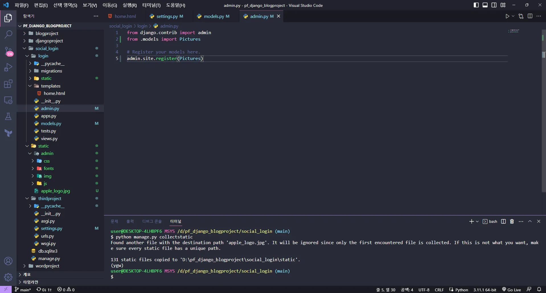Viewport: 546px width, 293px height.
Task: Customize the editor layout
Action: pyautogui.click(x=503, y=5)
